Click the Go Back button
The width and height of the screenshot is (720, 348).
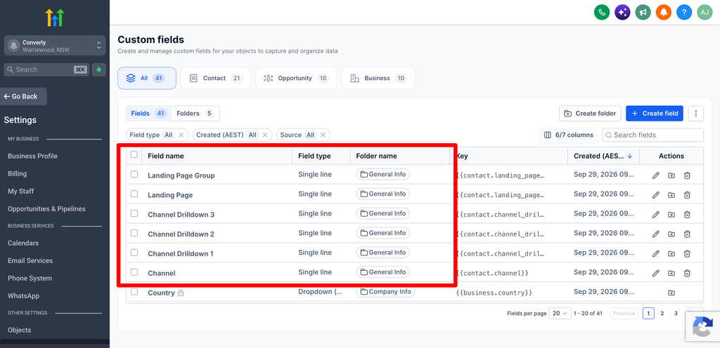point(23,97)
